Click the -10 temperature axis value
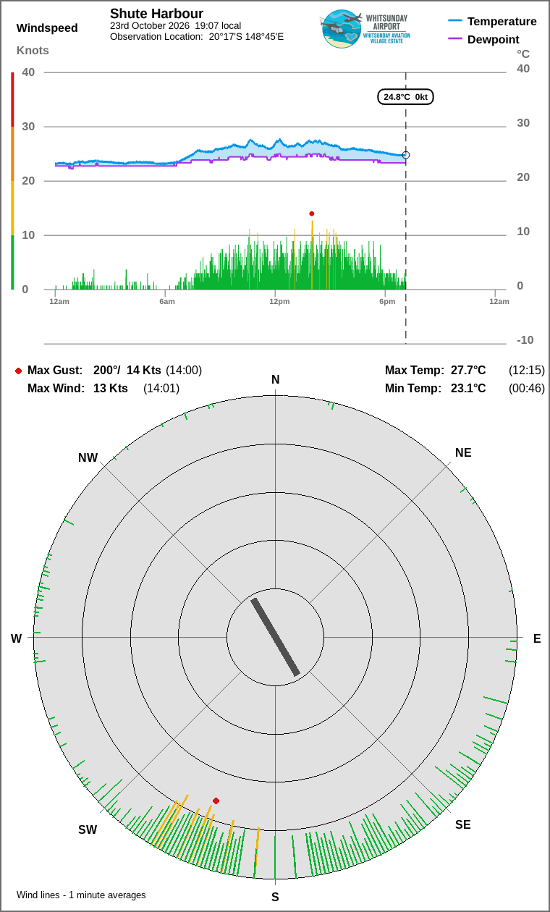550x912 pixels. tap(525, 339)
